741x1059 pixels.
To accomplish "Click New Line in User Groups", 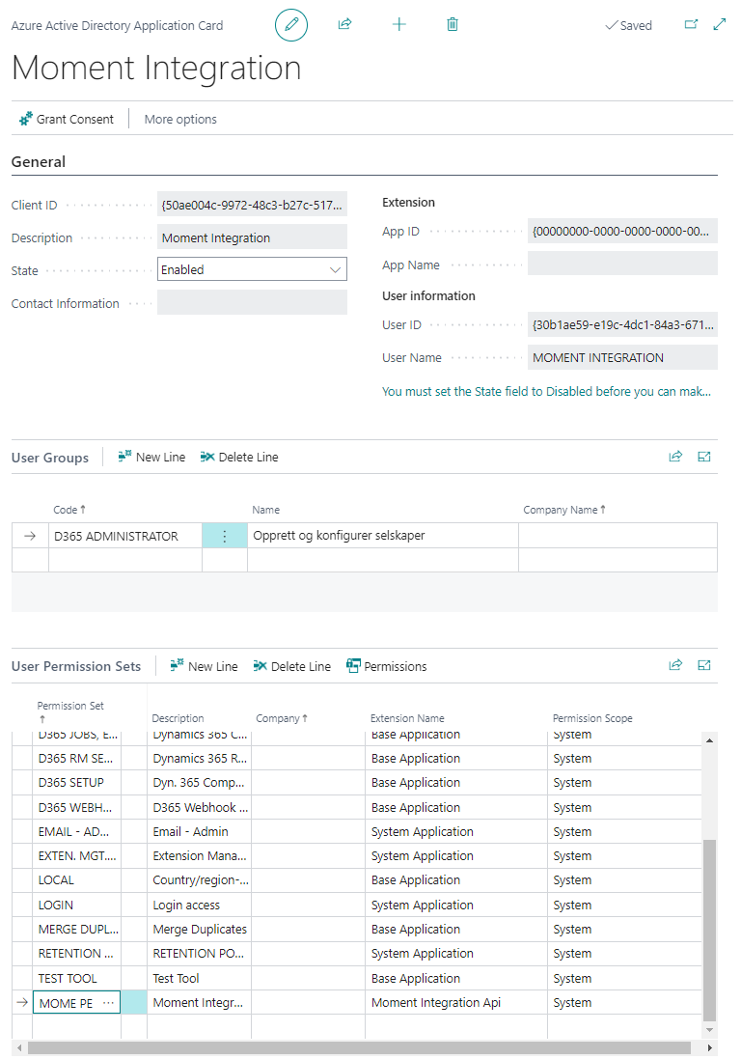I will click(x=151, y=458).
